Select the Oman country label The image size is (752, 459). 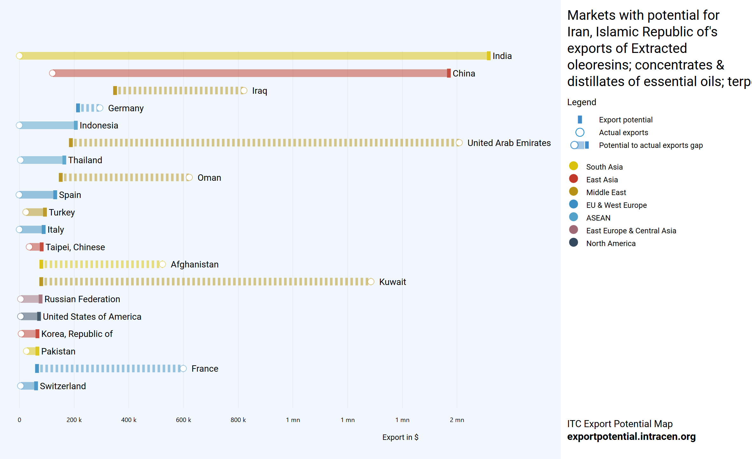[x=209, y=178]
